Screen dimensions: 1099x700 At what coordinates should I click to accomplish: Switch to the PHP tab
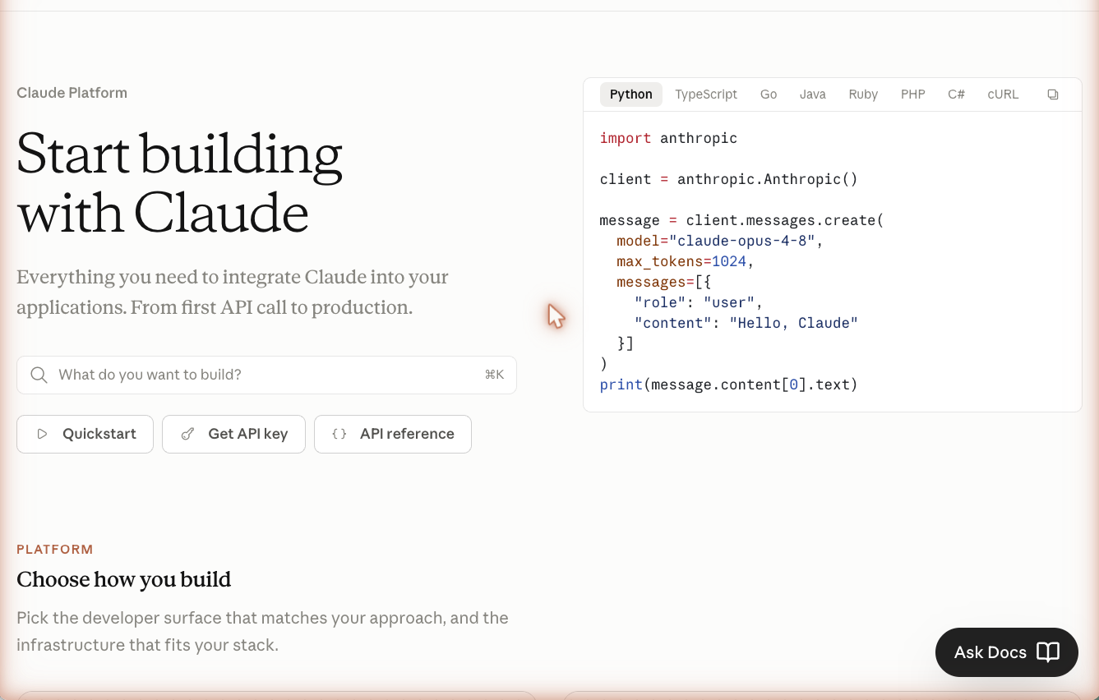913,94
